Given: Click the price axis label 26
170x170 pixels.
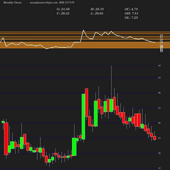Looking at the screenshot, I should (x=159, y=123).
